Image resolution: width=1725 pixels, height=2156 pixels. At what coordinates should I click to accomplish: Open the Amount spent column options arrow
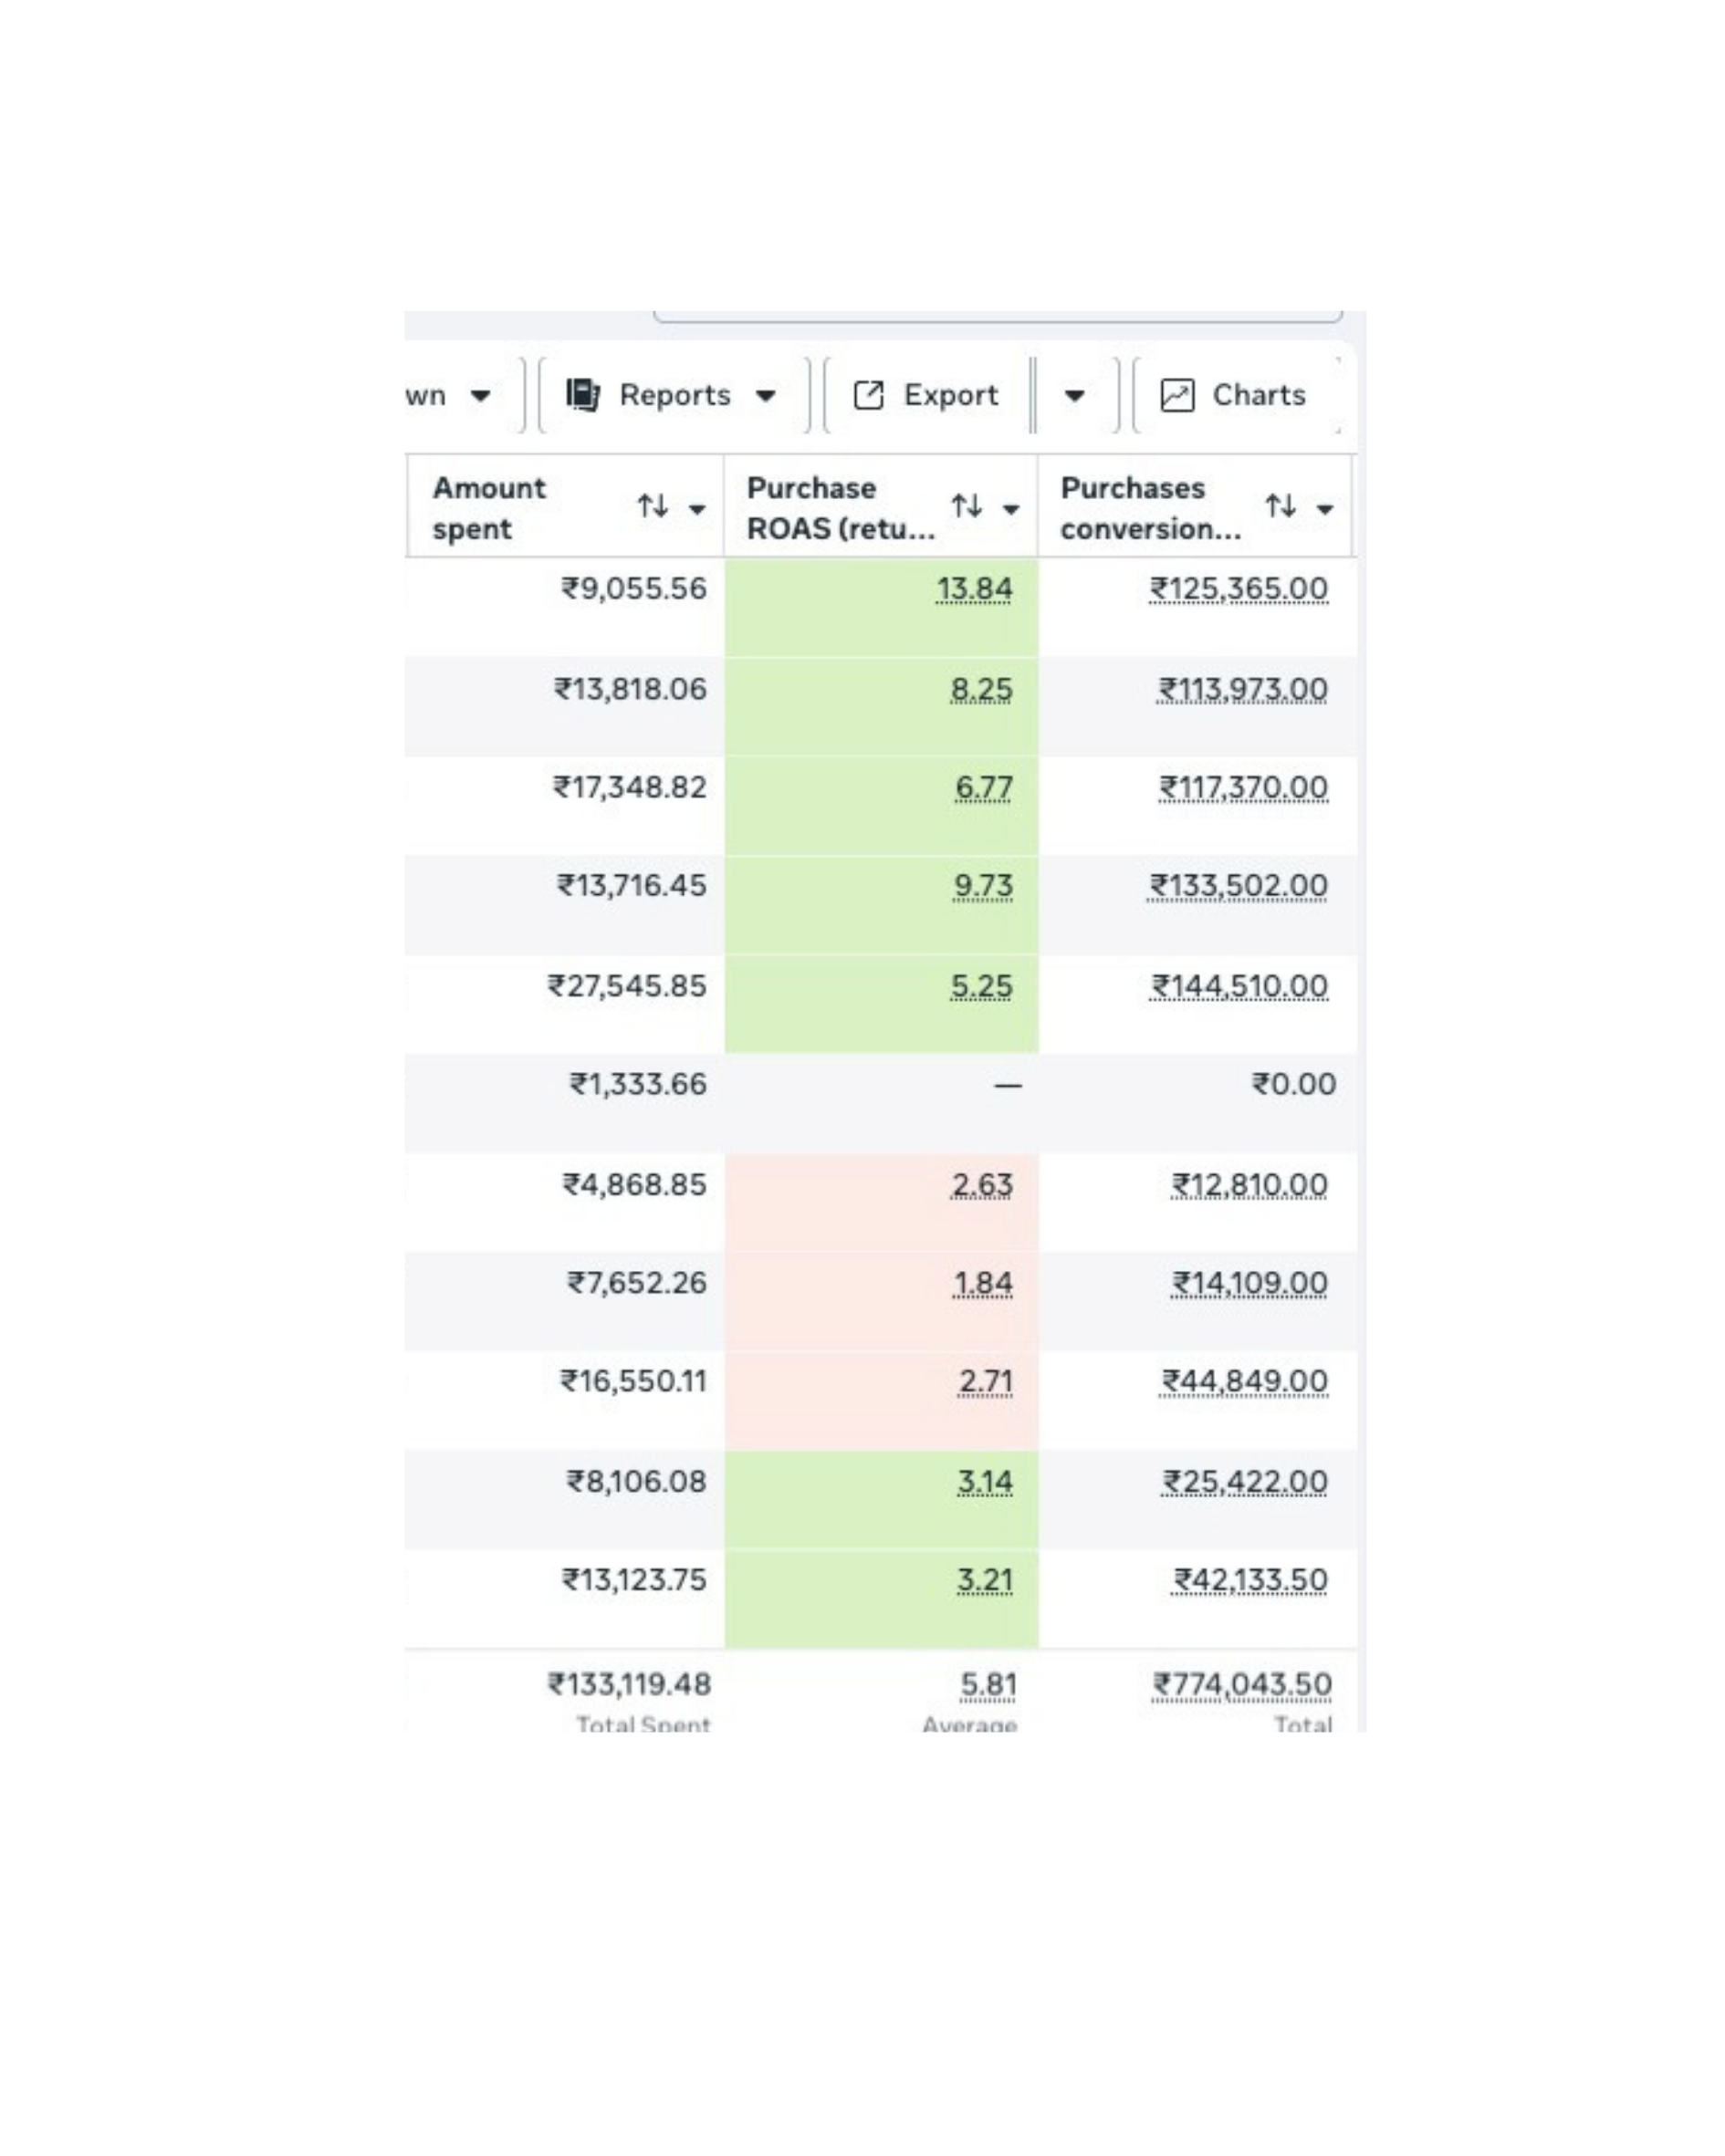coord(697,509)
